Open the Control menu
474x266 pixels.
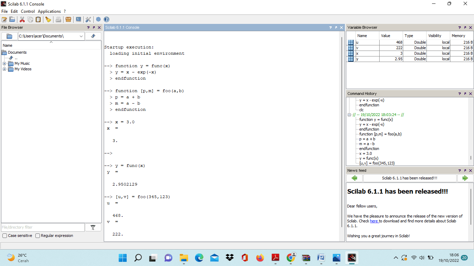coord(28,11)
